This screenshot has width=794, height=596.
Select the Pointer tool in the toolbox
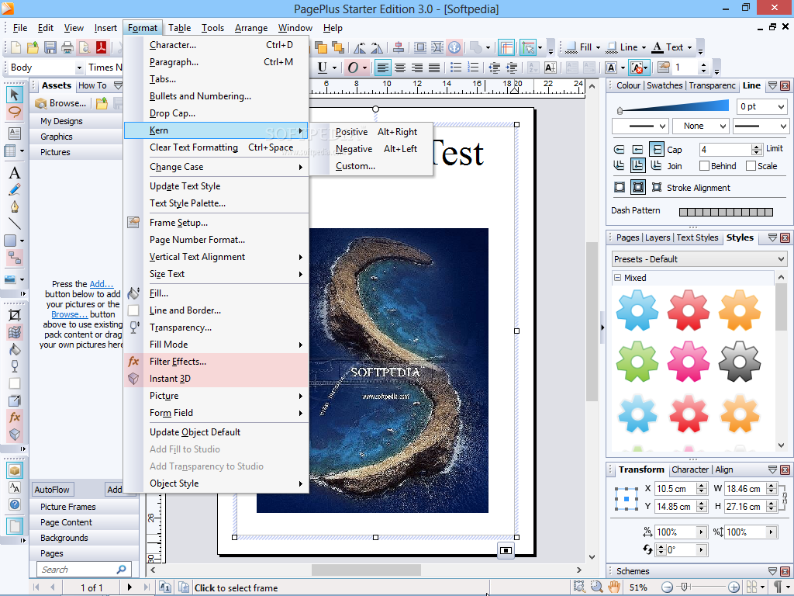(x=14, y=95)
